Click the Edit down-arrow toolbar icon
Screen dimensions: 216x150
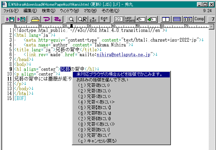pos(93,19)
